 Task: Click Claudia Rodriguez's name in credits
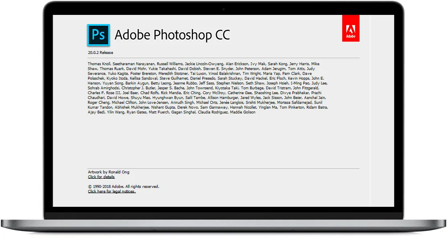tap(213, 112)
